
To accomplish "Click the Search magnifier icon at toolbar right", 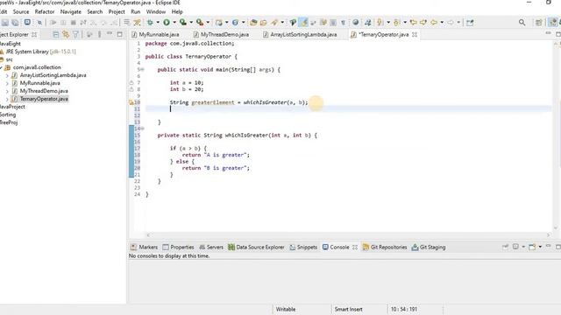I will [x=522, y=23].
